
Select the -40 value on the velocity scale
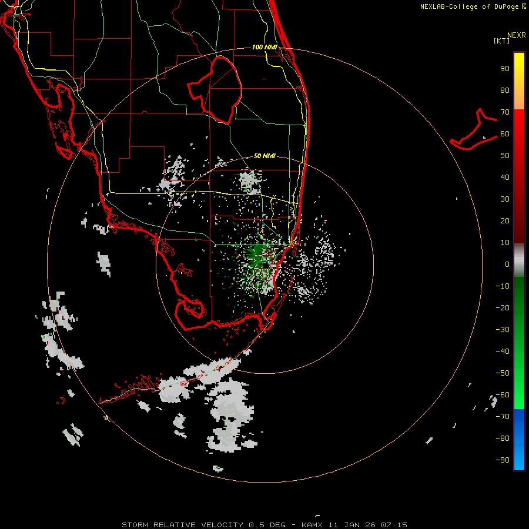pos(503,351)
